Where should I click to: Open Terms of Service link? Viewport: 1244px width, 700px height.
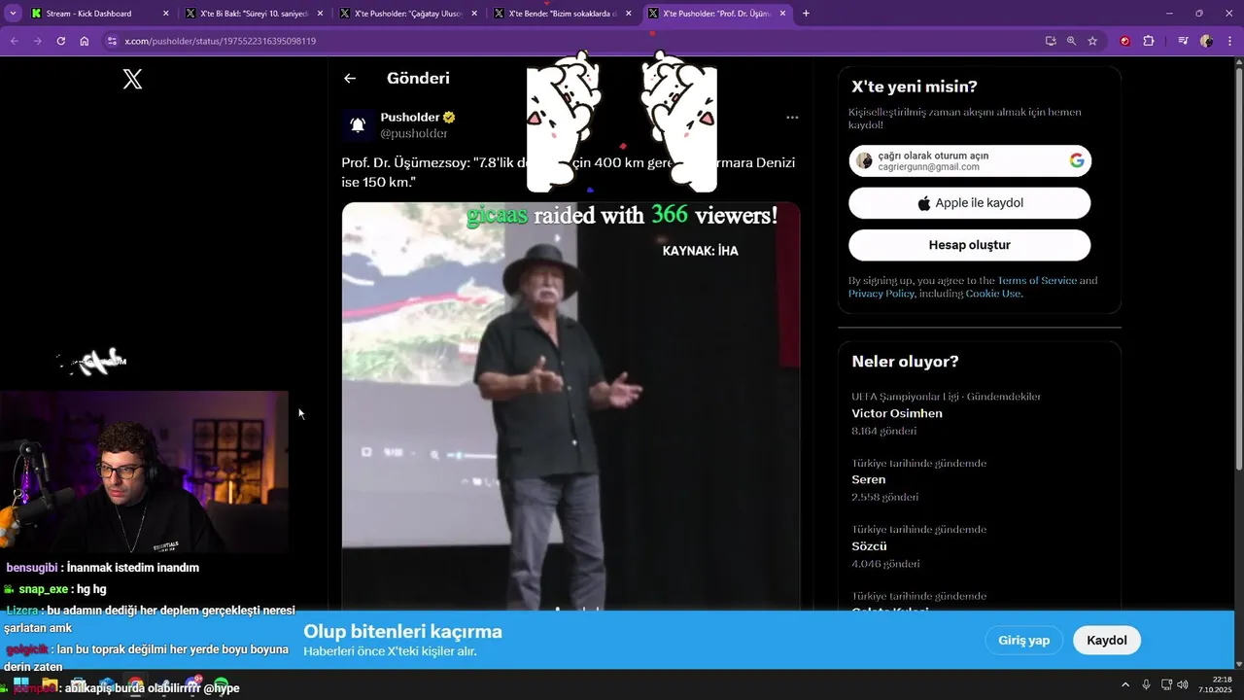coord(1037,280)
